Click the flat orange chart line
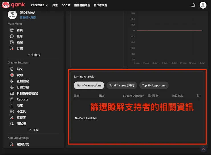Viewport: 211px width, 155px height. (x=169, y=31)
